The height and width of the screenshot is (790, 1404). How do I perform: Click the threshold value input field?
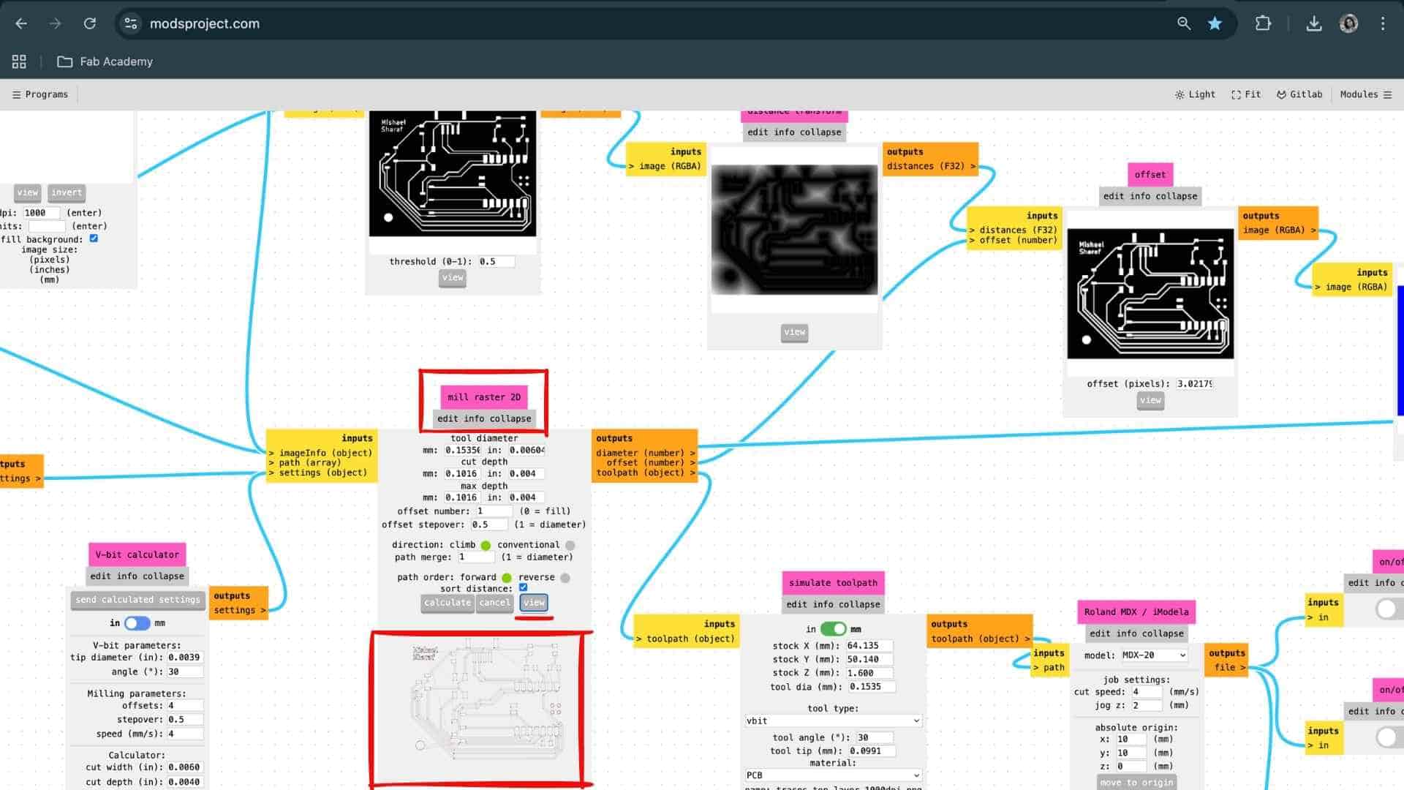(x=496, y=261)
